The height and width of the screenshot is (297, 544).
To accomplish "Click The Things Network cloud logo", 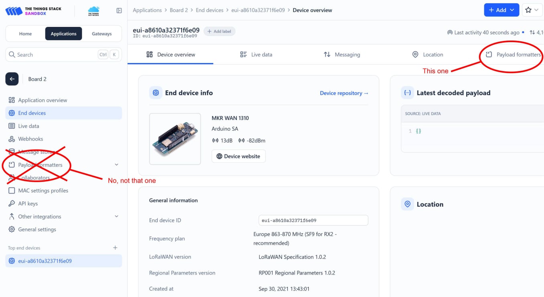I will pyautogui.click(x=93, y=10).
